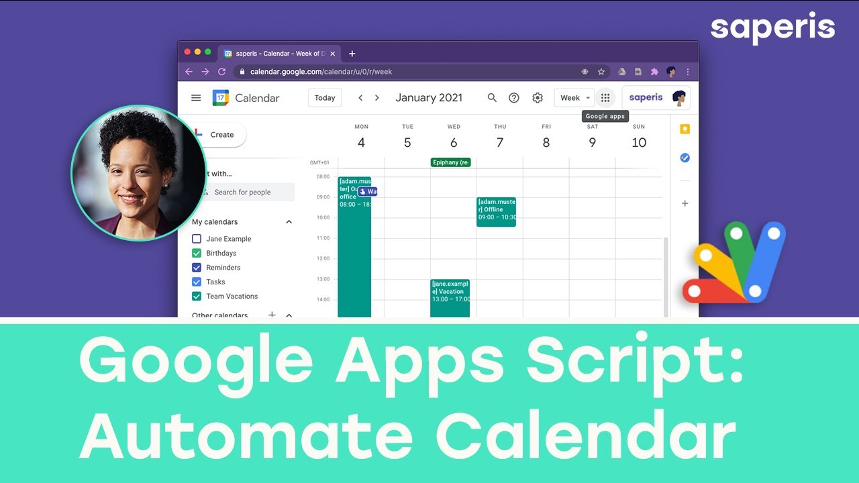Viewport: 859px width, 483px height.
Task: Click the January 2021 heading text
Action: coord(429,98)
